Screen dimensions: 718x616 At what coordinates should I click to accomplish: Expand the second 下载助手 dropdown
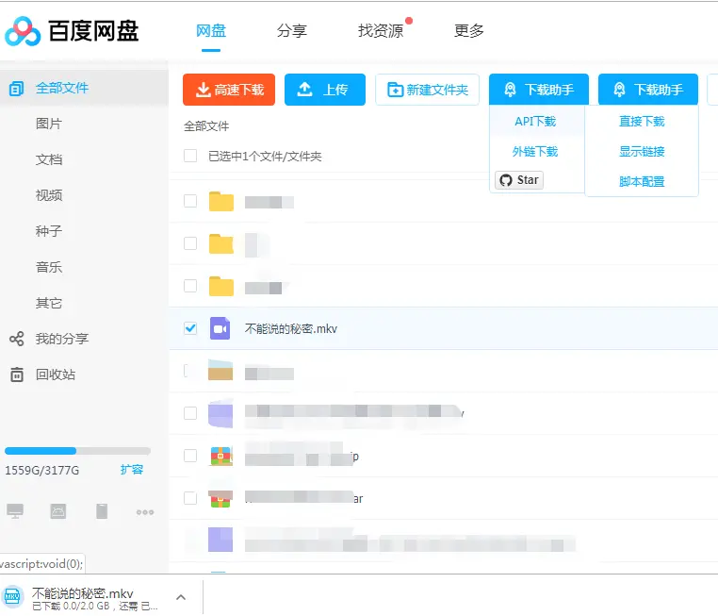tap(648, 90)
